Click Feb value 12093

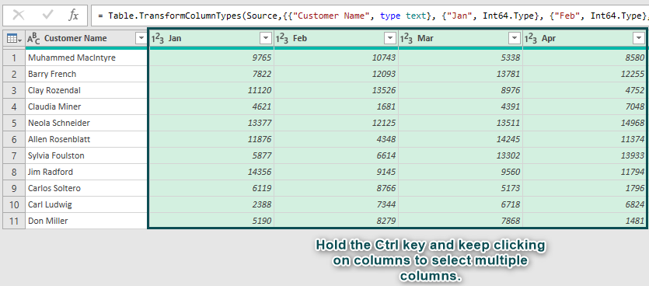[x=336, y=74]
